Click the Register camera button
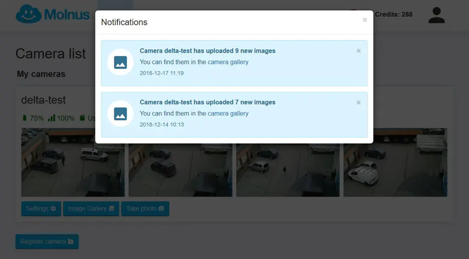Image resolution: width=469 pixels, height=259 pixels. pos(47,241)
